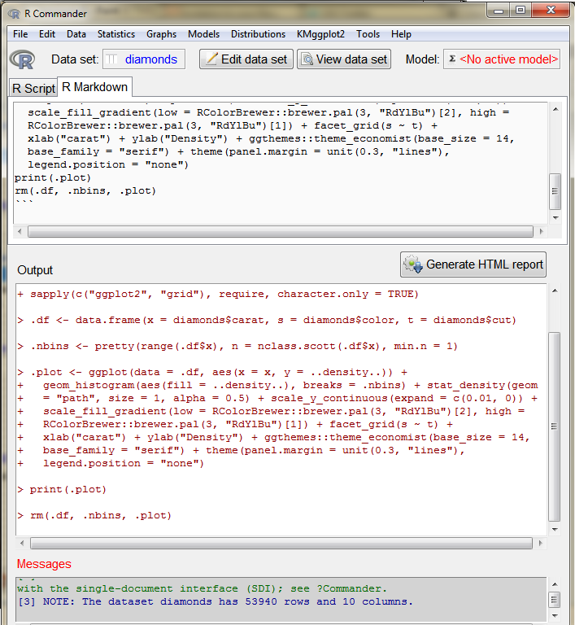Switch to the R Script tab
The height and width of the screenshot is (625, 575).
pyautogui.click(x=33, y=89)
